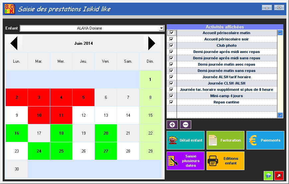Toggle the Repas cantine checkbox
Viewport: 289px width, 184px height.
[x=171, y=102]
